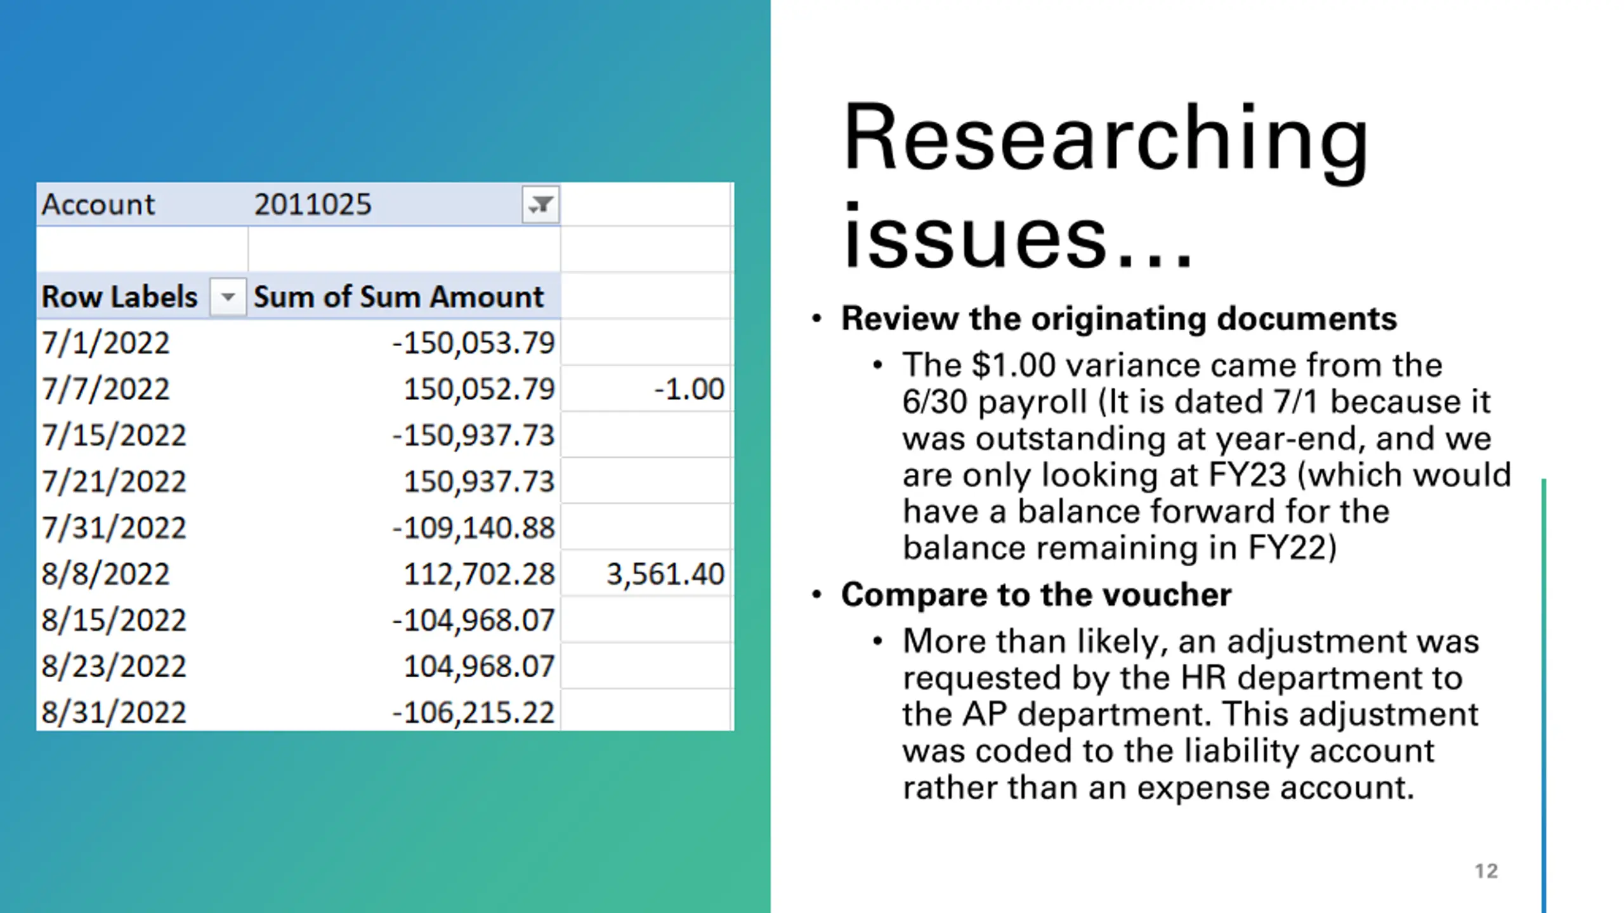The height and width of the screenshot is (913, 1624).
Task: Click the -150,053.79 amount cell
Action: point(473,343)
